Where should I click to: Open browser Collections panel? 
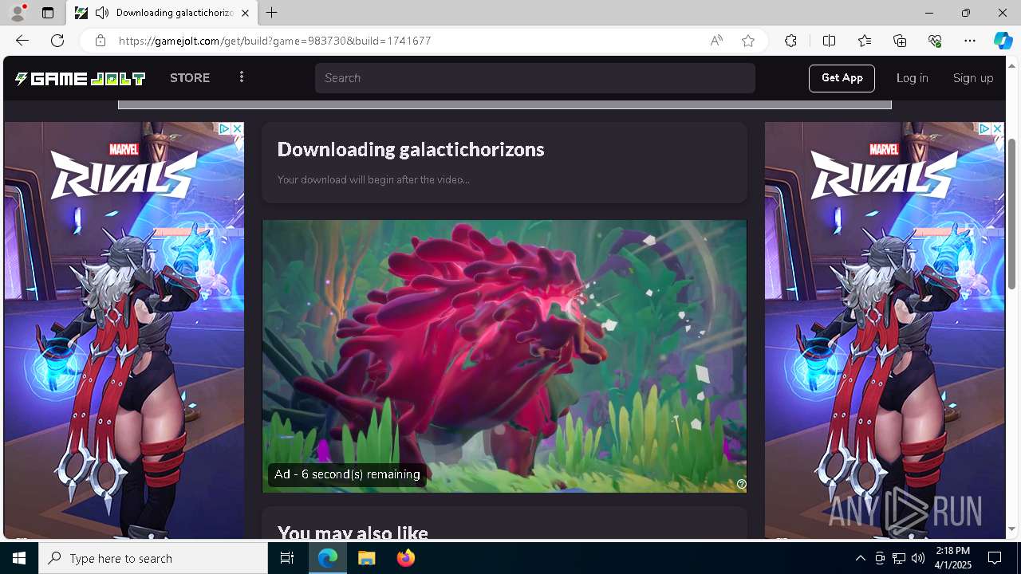click(900, 41)
